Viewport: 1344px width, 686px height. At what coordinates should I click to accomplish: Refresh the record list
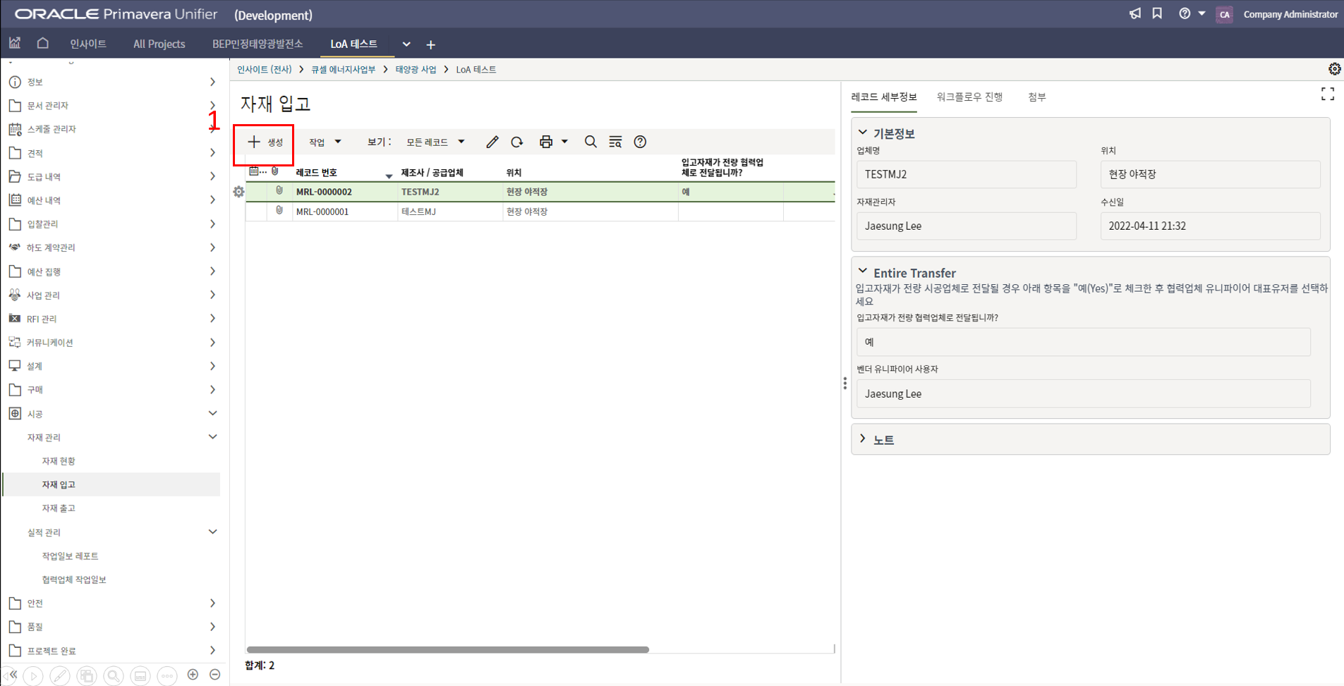coord(517,142)
